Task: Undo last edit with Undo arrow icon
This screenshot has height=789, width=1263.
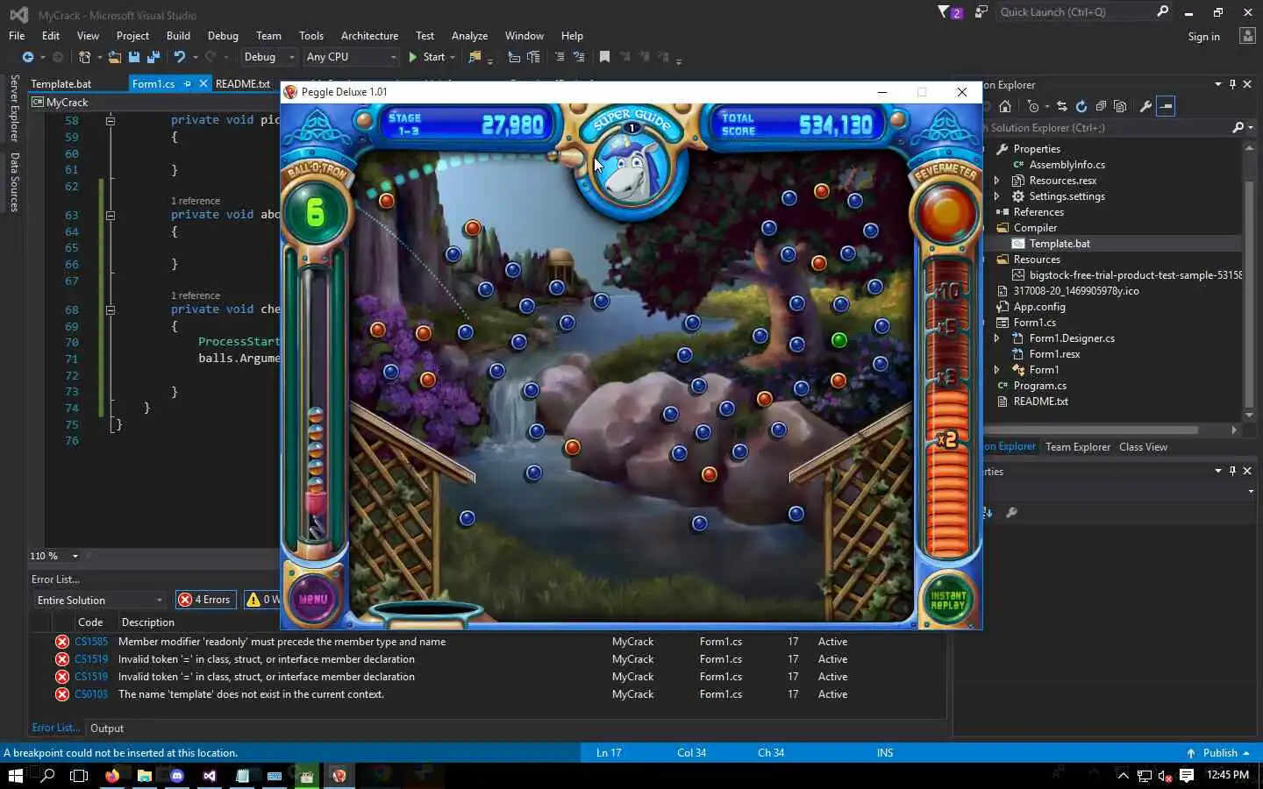Action: pos(179,57)
